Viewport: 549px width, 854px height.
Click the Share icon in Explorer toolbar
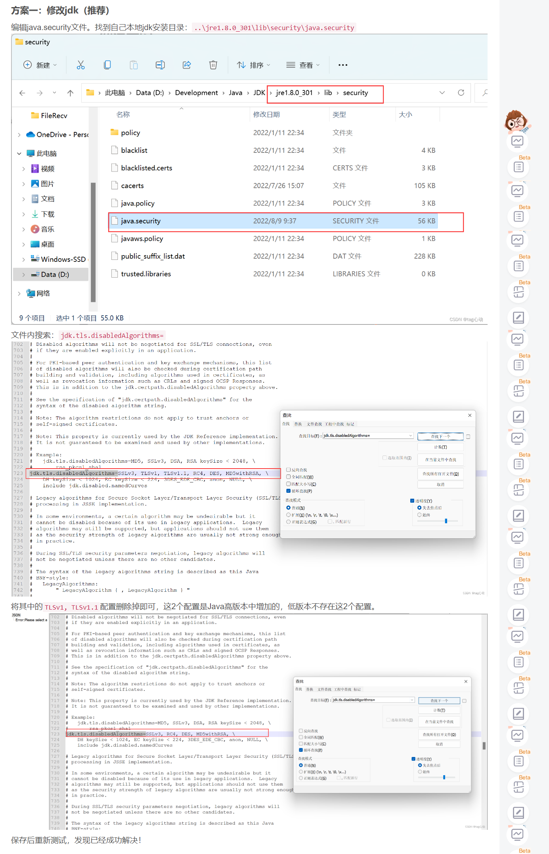click(187, 65)
